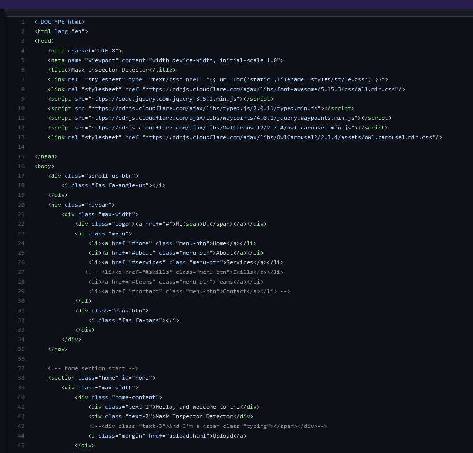The width and height of the screenshot is (473, 453).
Task: Click line number 14 on empty line
Action: [x=21, y=147]
